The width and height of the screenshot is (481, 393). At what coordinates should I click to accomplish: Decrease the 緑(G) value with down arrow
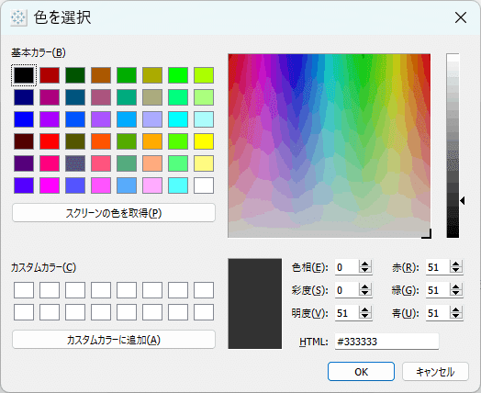point(456,294)
